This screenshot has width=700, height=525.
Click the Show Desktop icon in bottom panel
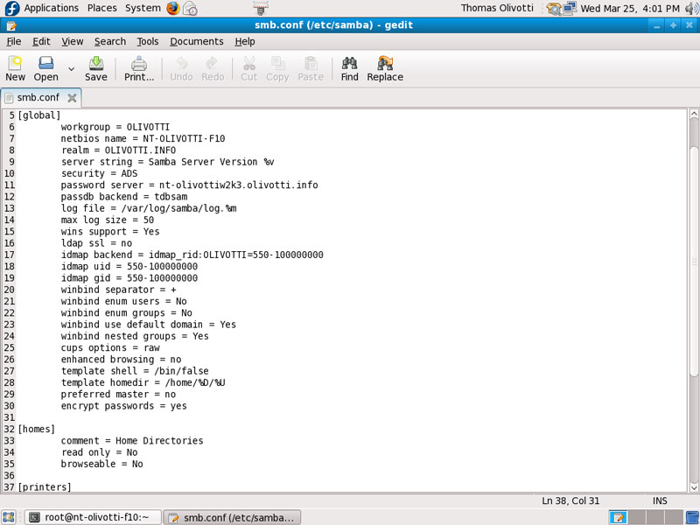(9, 517)
